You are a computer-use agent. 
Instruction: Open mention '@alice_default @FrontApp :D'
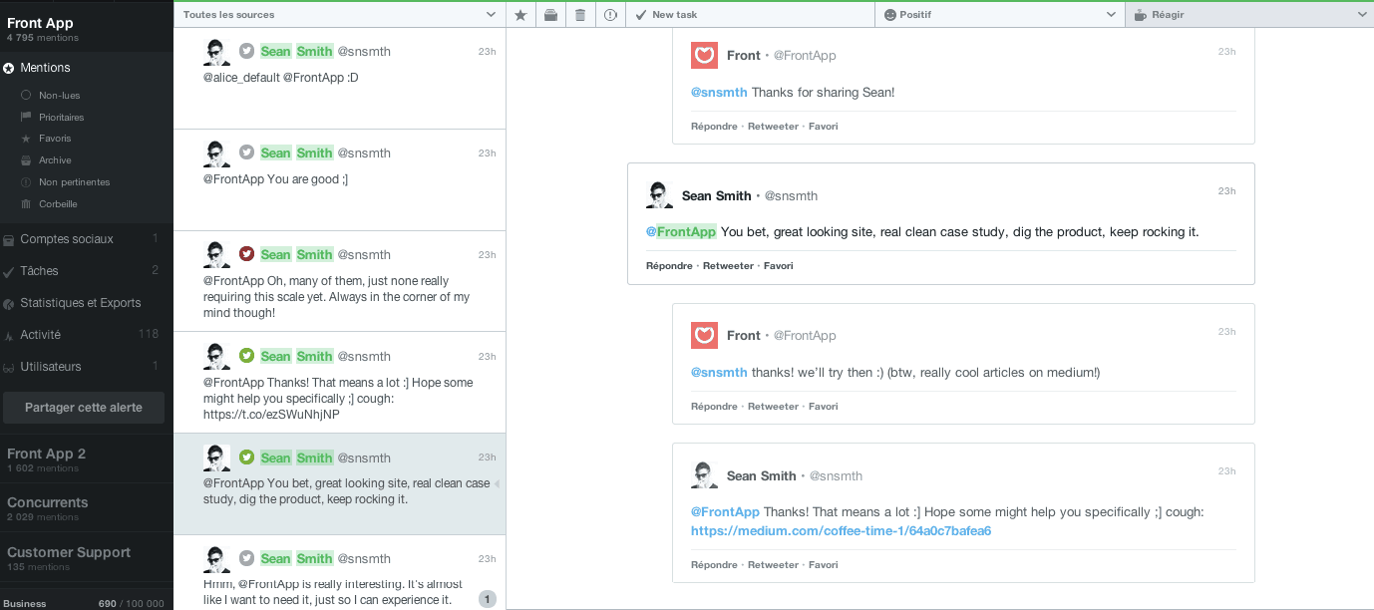pyautogui.click(x=339, y=79)
